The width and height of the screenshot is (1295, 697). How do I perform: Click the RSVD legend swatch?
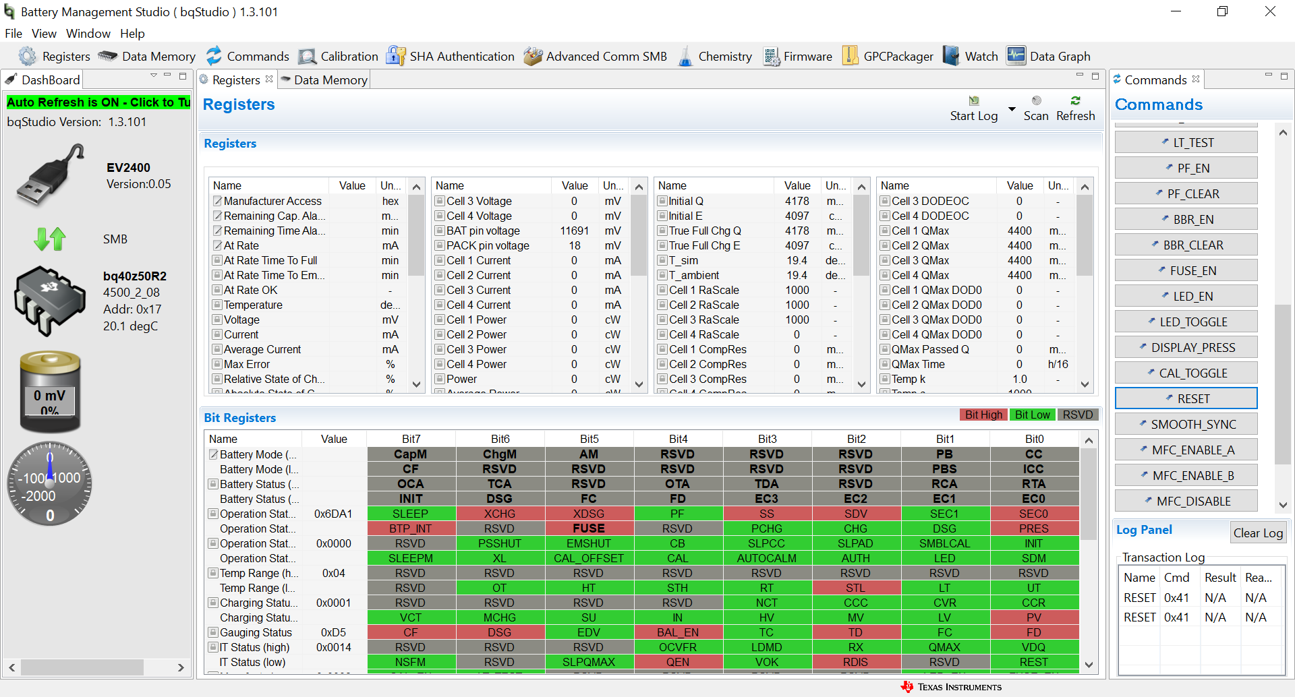pyautogui.click(x=1077, y=415)
